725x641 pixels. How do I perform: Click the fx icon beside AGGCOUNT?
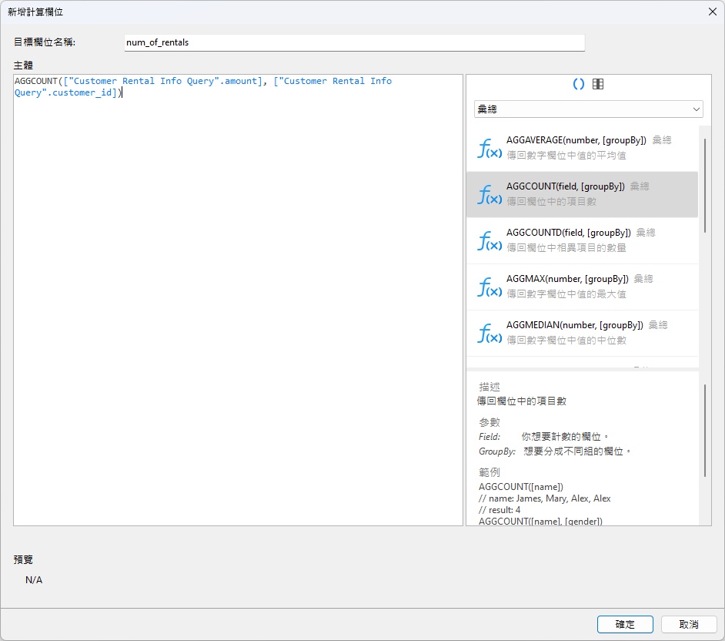click(x=489, y=194)
